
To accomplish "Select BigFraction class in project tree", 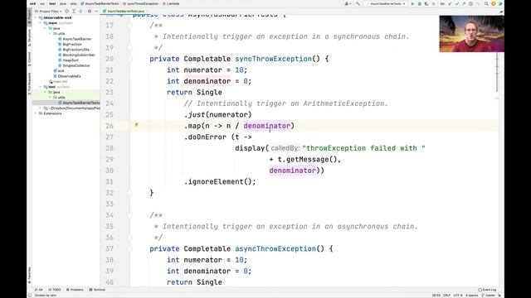I will pyautogui.click(x=72, y=44).
